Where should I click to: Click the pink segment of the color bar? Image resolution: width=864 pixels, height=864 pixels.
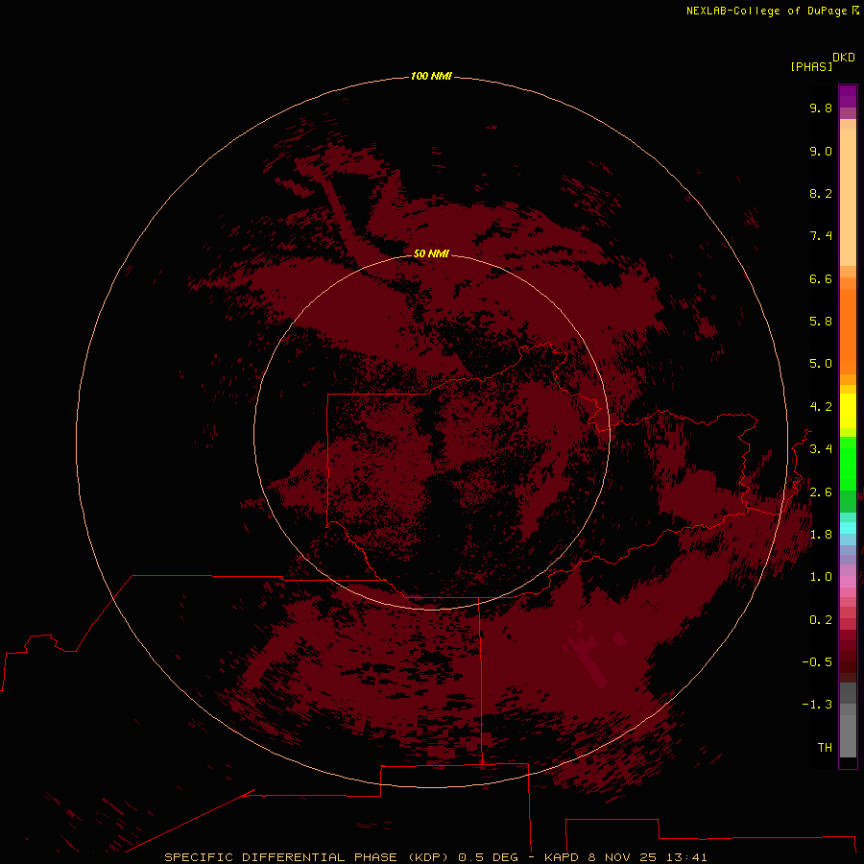848,582
